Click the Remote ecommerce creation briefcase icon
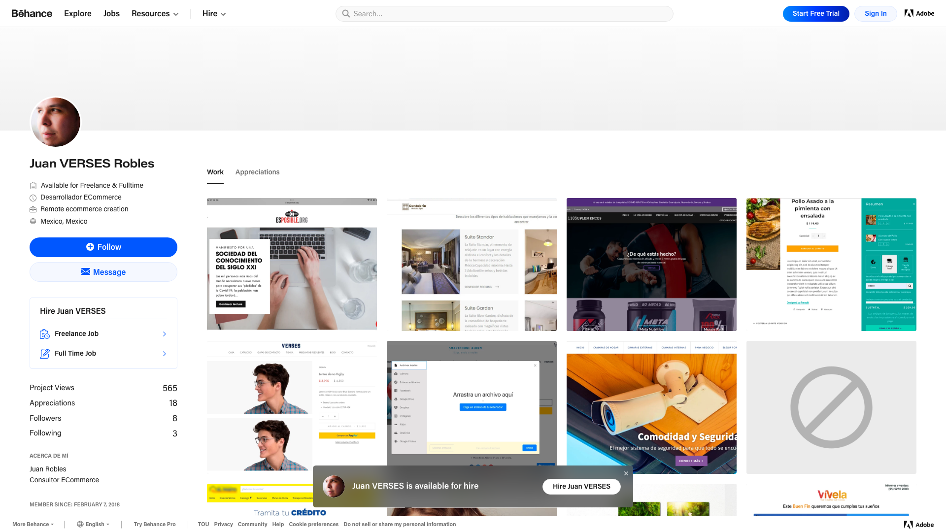 pyautogui.click(x=33, y=209)
